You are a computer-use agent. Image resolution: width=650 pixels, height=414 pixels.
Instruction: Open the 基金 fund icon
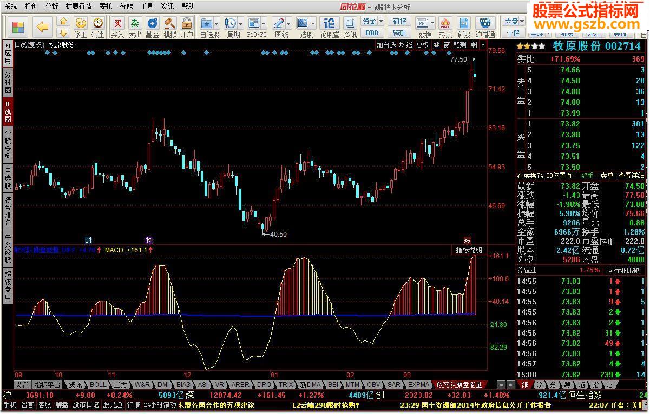click(x=152, y=27)
